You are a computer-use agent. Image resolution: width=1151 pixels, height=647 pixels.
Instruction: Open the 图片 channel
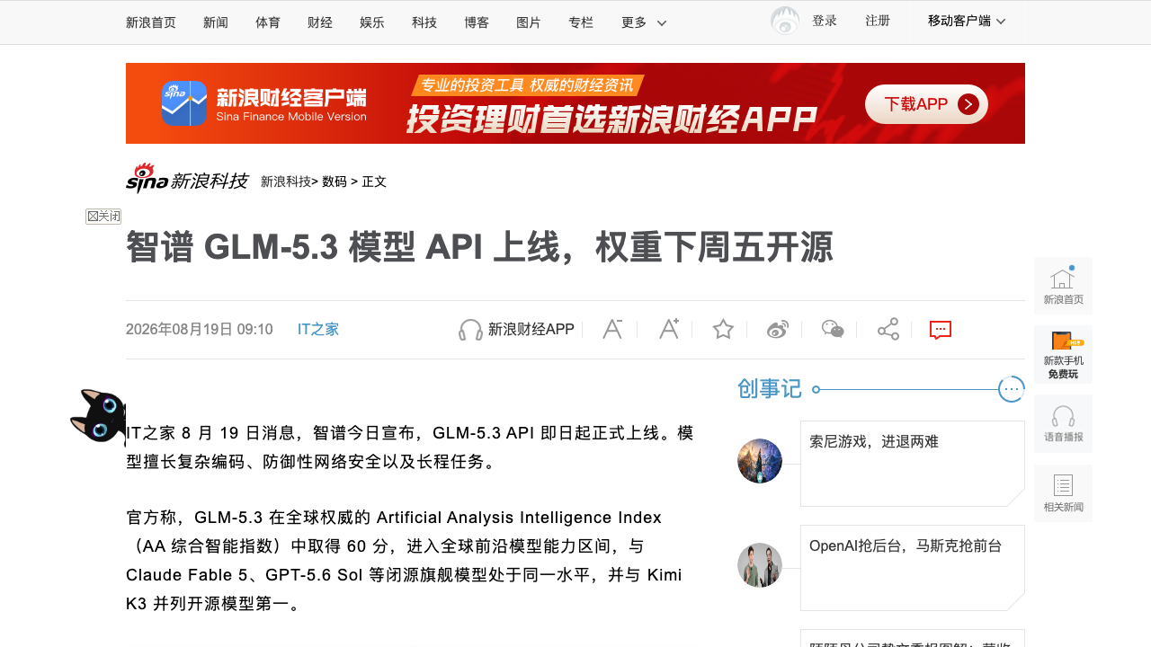coord(529,22)
